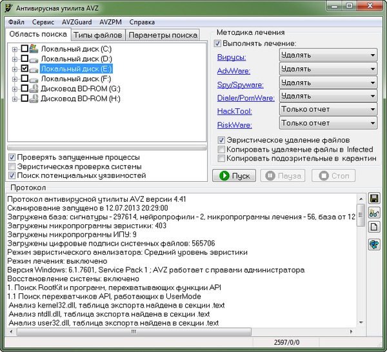Click the bottom icon right of the protocol

pos(374,244)
